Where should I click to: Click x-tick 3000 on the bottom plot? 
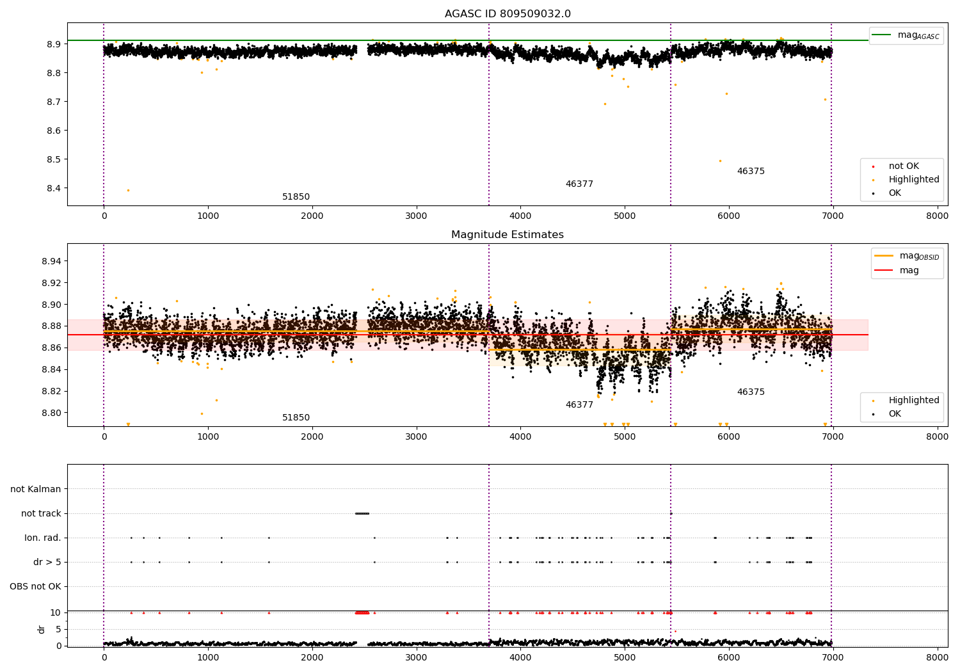(416, 657)
